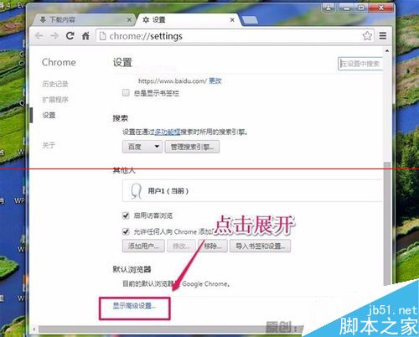
Task: Switch to the 下载内容 tab
Action: point(84,19)
